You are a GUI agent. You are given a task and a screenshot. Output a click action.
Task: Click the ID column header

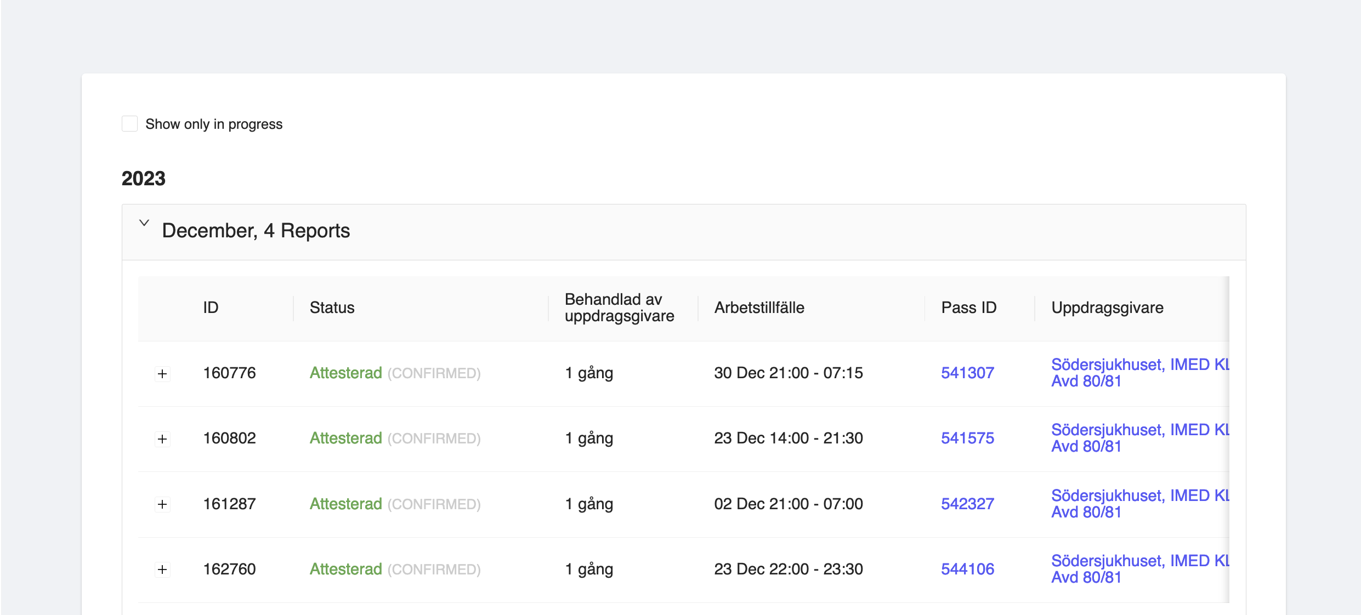point(211,308)
